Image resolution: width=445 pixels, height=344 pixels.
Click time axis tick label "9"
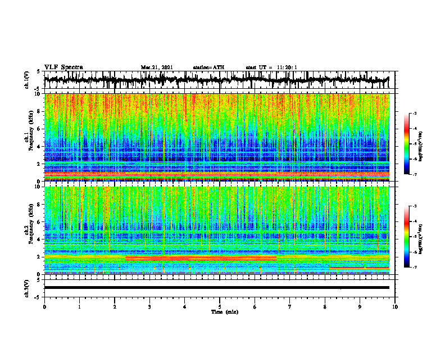[x=360, y=307]
